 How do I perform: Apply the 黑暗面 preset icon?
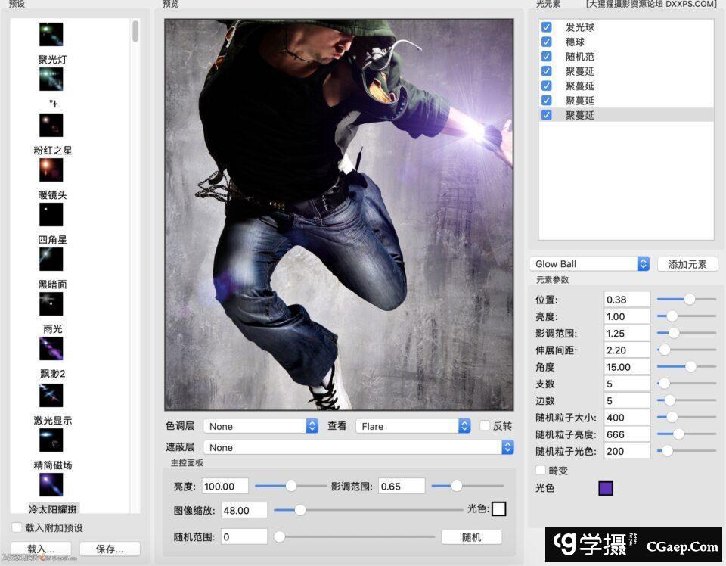pos(51,303)
